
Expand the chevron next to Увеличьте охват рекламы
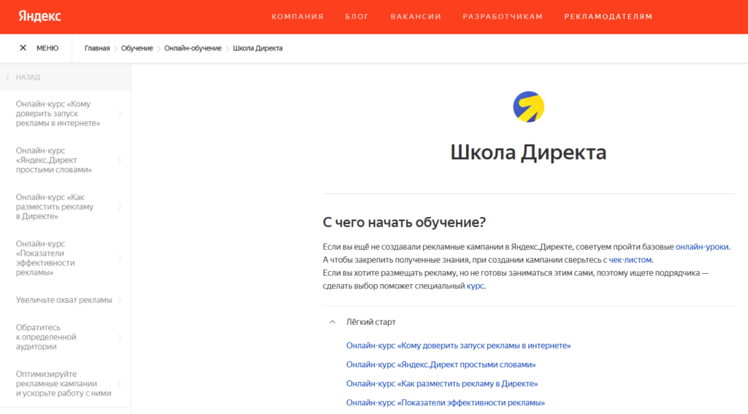point(120,300)
